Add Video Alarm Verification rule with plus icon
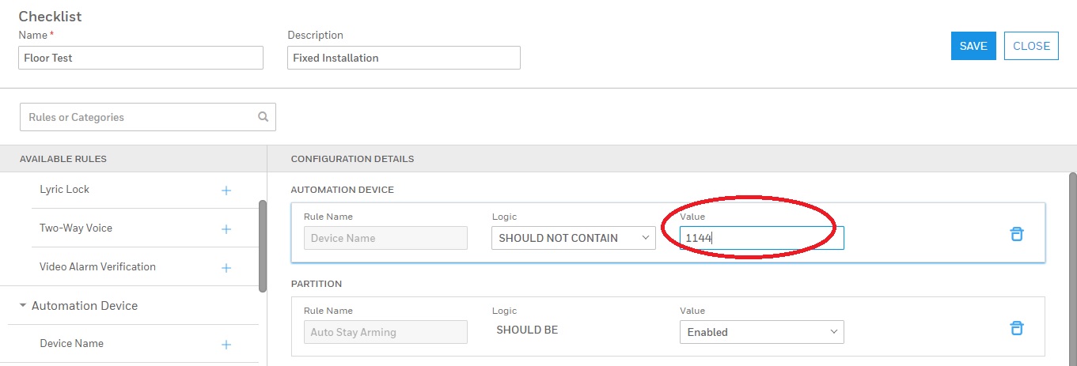This screenshot has width=1077, height=366. click(226, 268)
